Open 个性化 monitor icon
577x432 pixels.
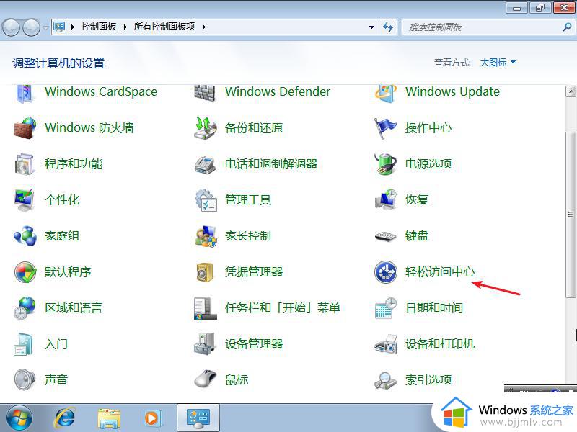tap(25, 200)
